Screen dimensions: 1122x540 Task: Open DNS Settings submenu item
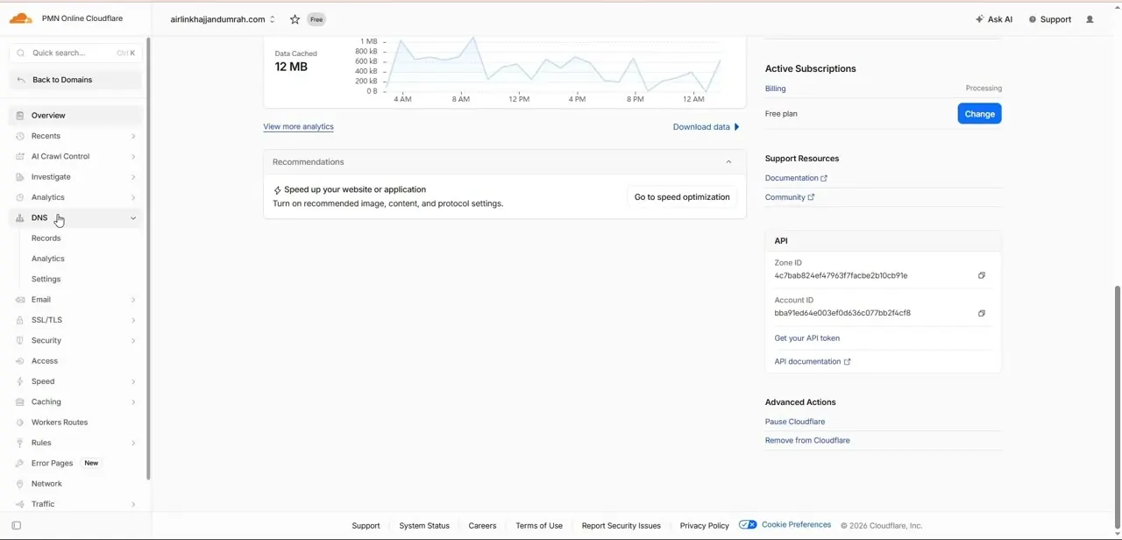pyautogui.click(x=46, y=279)
